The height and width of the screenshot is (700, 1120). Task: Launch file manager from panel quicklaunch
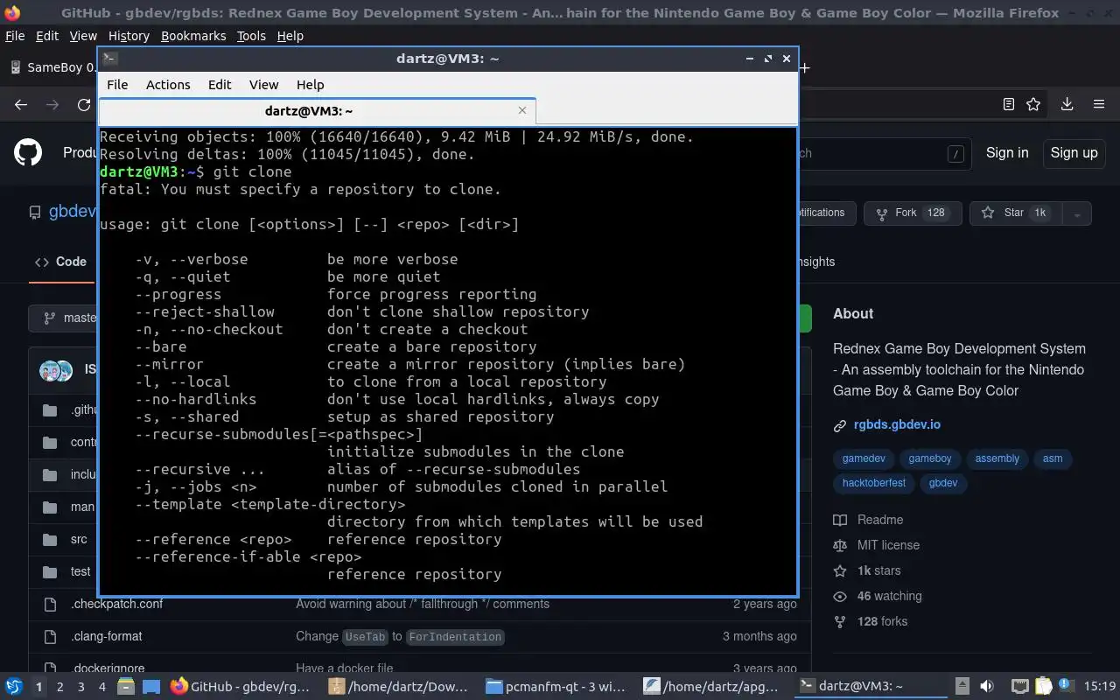click(x=126, y=687)
